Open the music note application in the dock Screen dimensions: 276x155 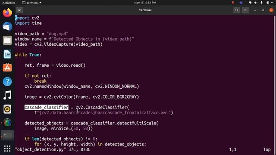click(x=7, y=95)
